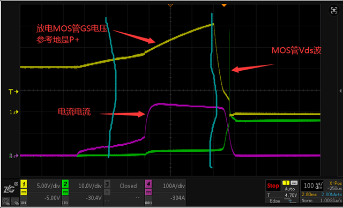This screenshot has height=208, width=343.
Task: Click the right side panel collapse arrow
Action: click(340, 91)
